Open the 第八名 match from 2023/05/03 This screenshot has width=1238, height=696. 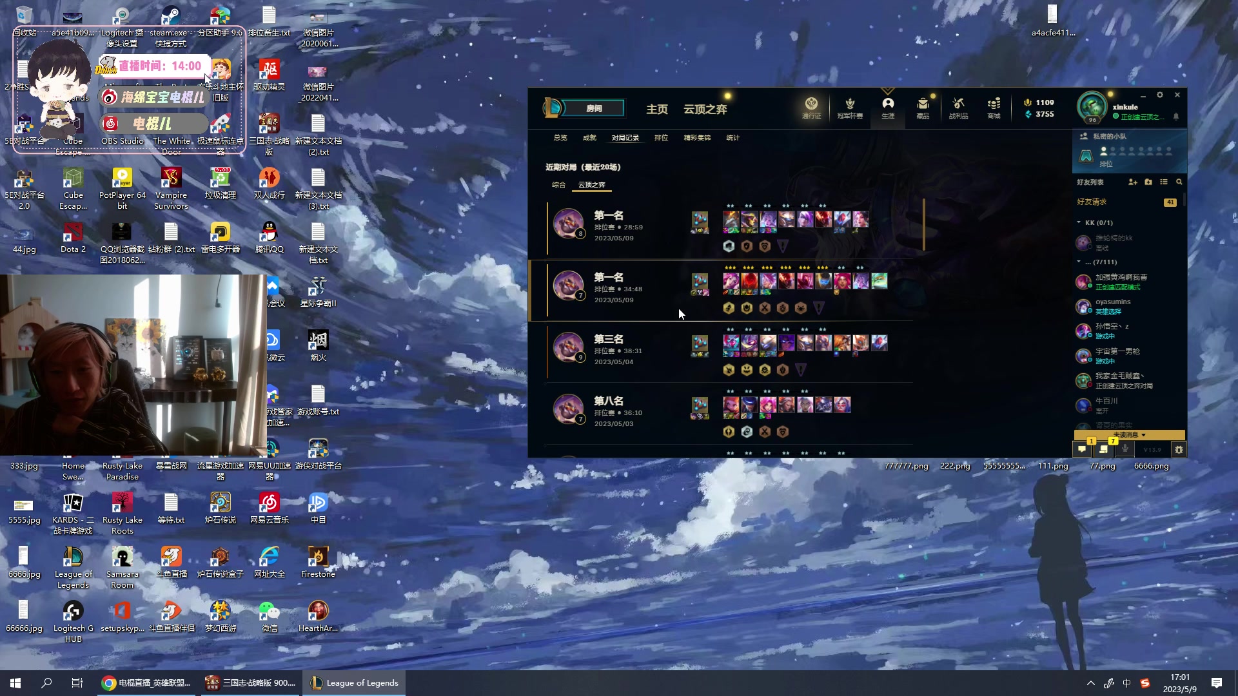point(721,413)
